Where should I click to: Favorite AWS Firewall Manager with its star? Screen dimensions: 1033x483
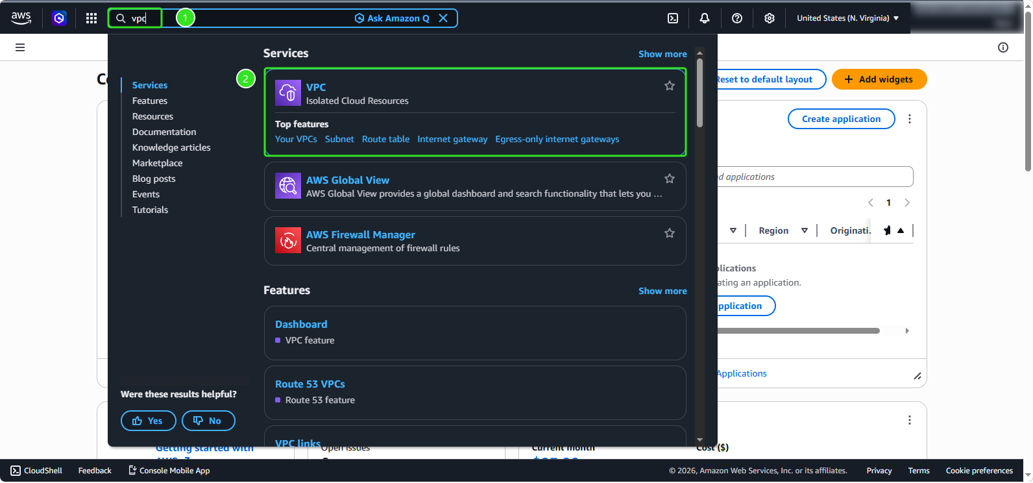[670, 233]
